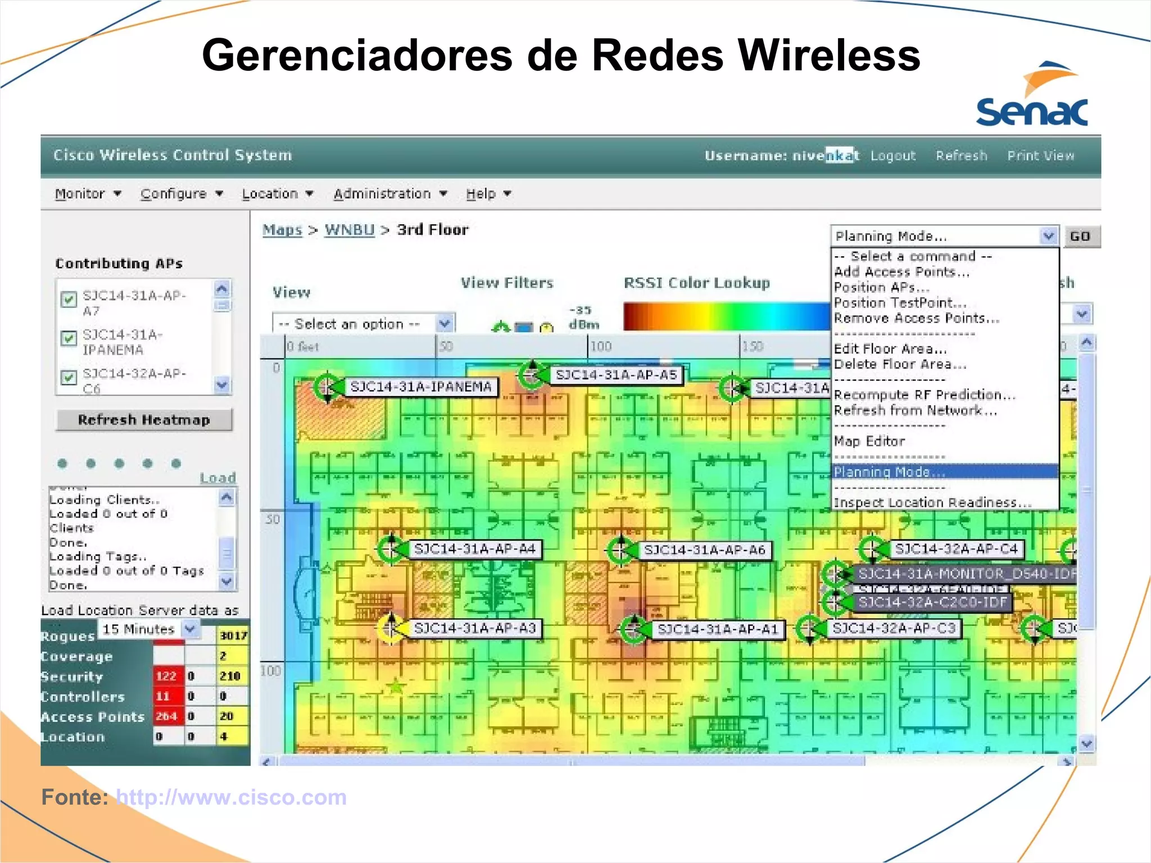Open the Location menu
Image resolution: width=1151 pixels, height=863 pixels.
click(x=277, y=194)
